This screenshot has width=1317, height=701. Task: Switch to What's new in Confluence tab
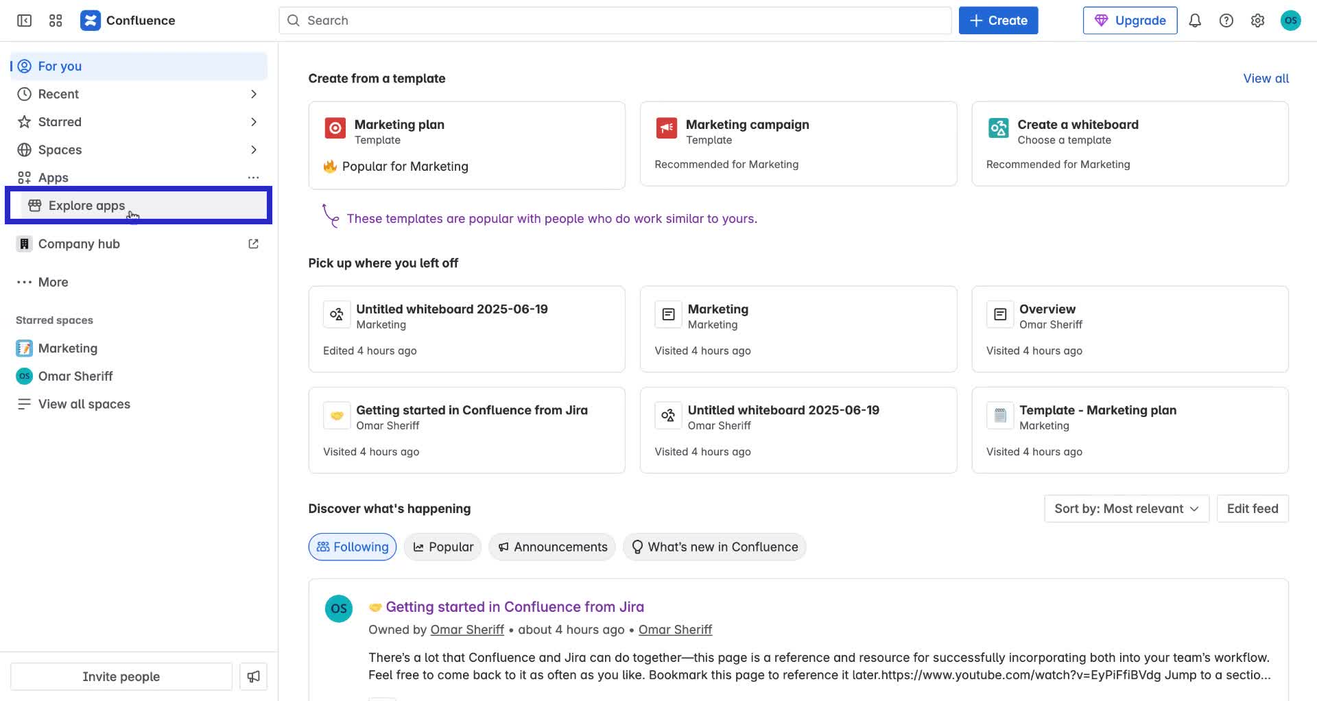(x=714, y=547)
